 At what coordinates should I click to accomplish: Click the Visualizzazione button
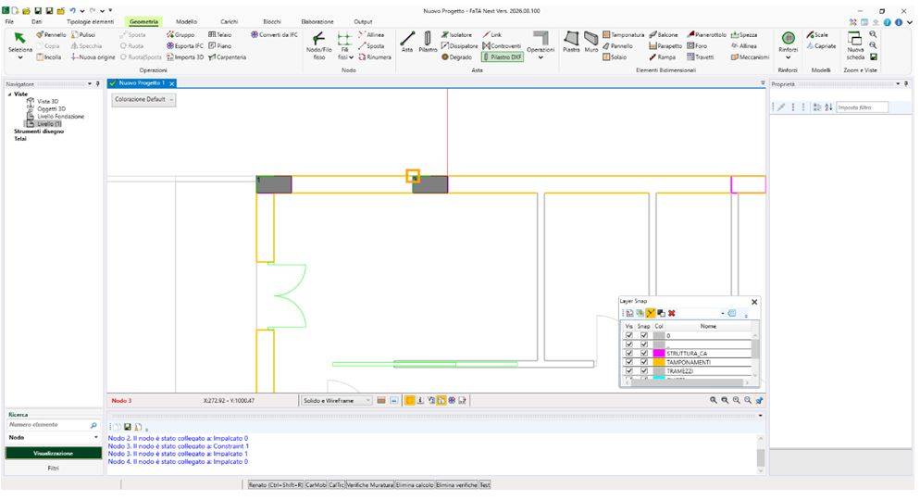click(54, 453)
